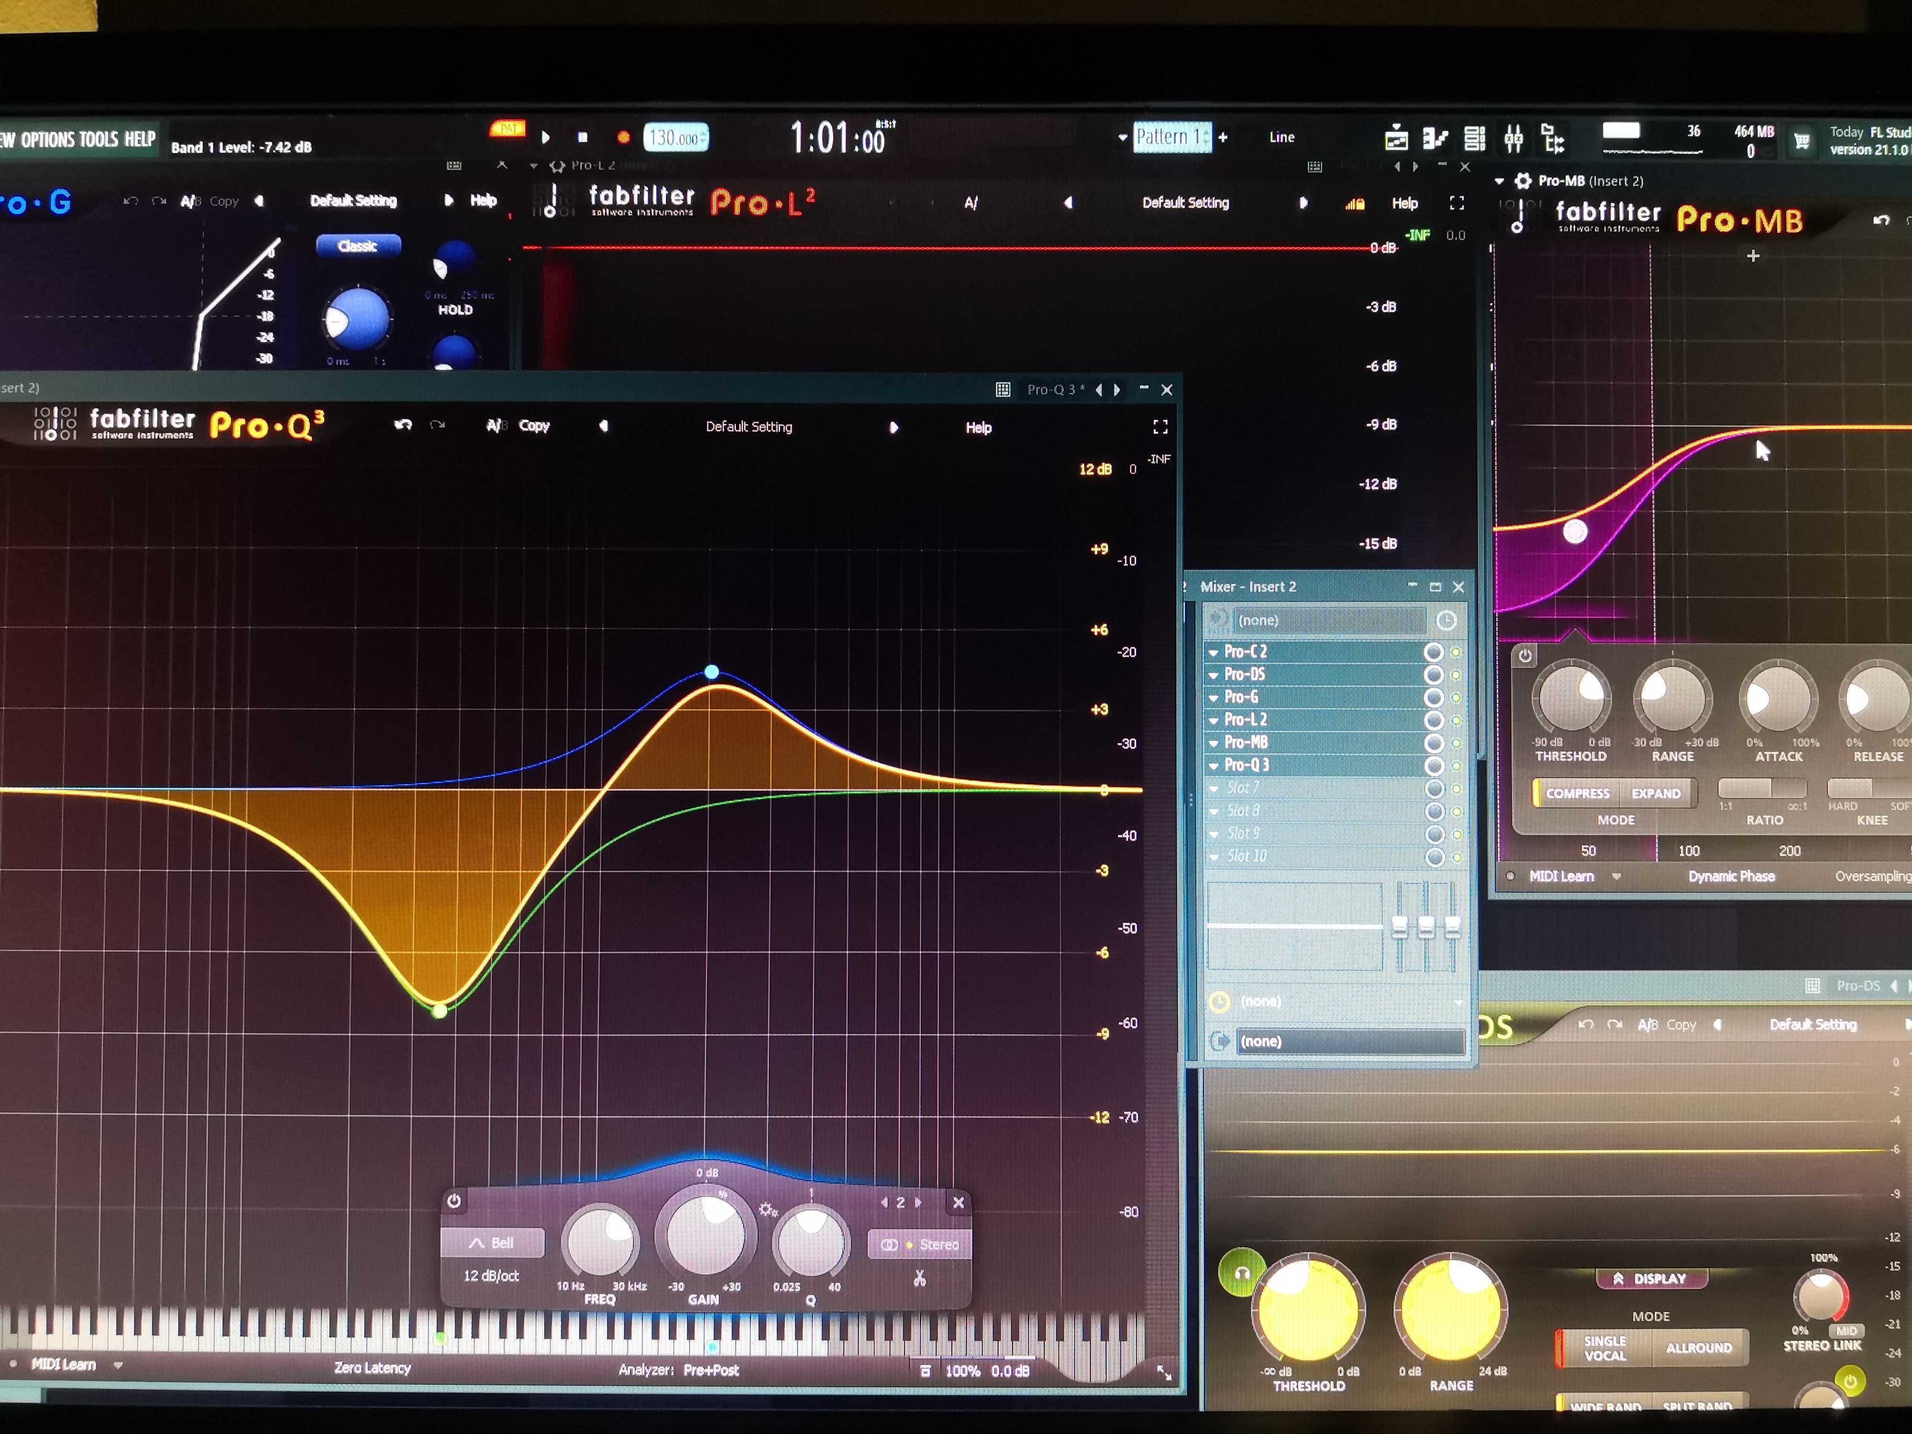
Task: Open the Bell filter shape selector
Action: (x=492, y=1243)
